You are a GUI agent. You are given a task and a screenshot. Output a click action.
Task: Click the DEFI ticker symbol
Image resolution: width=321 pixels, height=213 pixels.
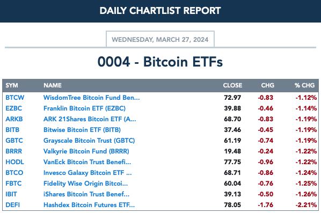(13, 205)
